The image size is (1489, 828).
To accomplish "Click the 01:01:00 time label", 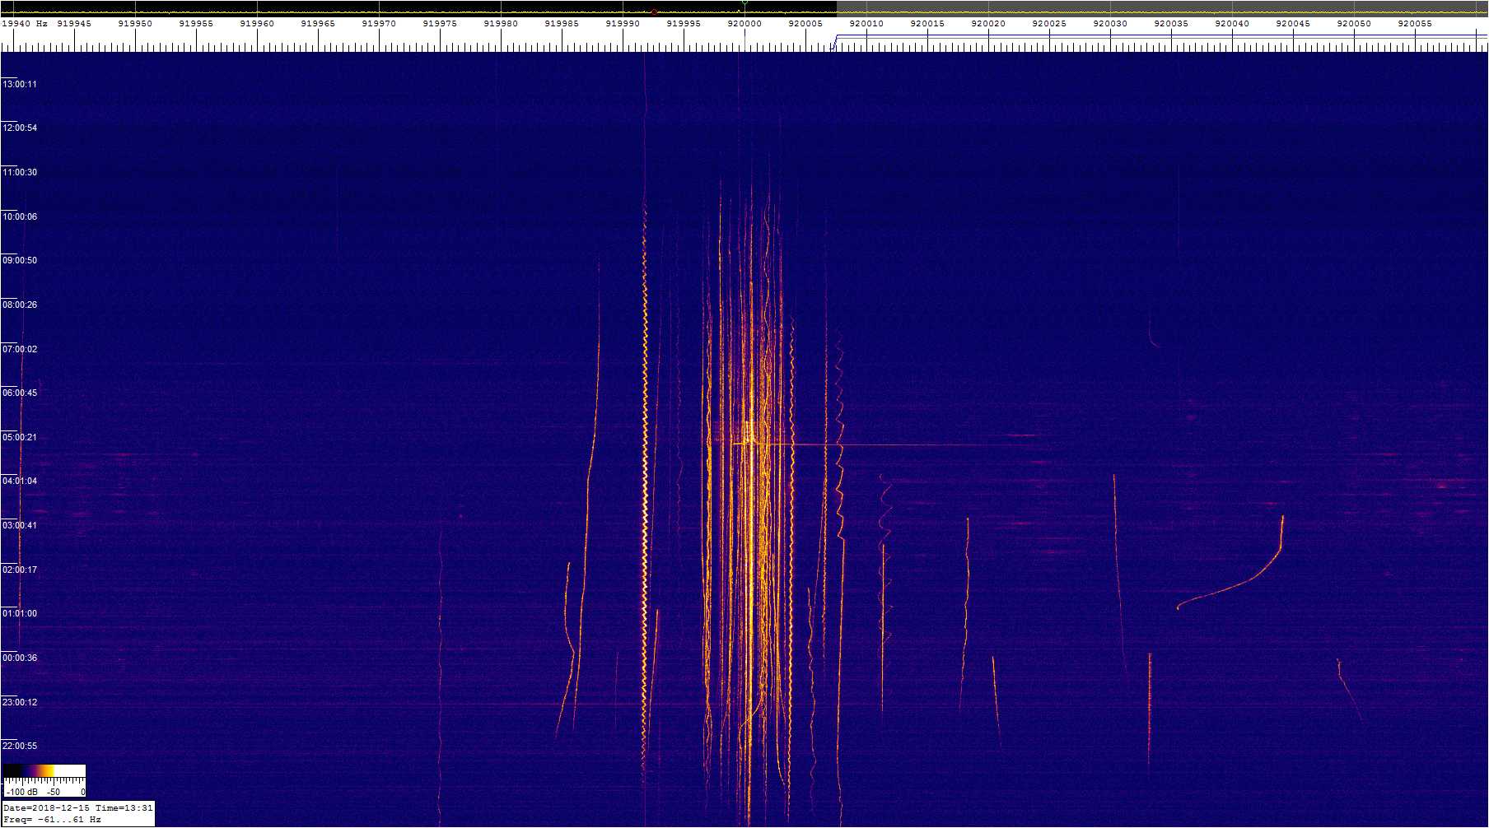I will coord(20,613).
